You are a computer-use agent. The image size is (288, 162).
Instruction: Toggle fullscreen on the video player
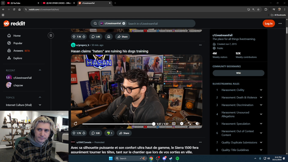pyautogui.click(x=189, y=124)
